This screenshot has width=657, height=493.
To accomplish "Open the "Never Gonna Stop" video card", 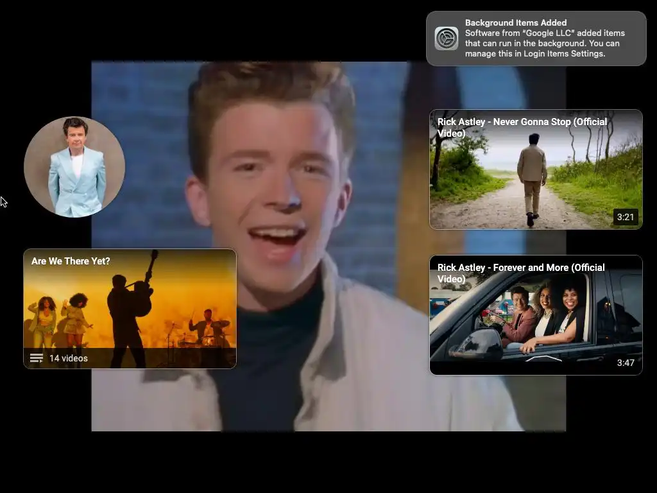I will (x=536, y=169).
